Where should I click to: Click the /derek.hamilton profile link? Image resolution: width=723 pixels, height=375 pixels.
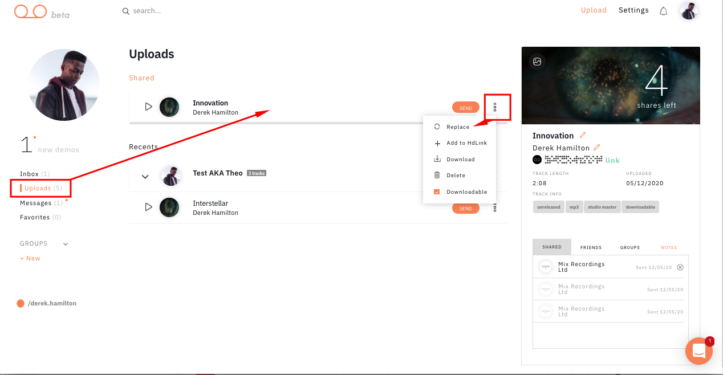(x=47, y=303)
